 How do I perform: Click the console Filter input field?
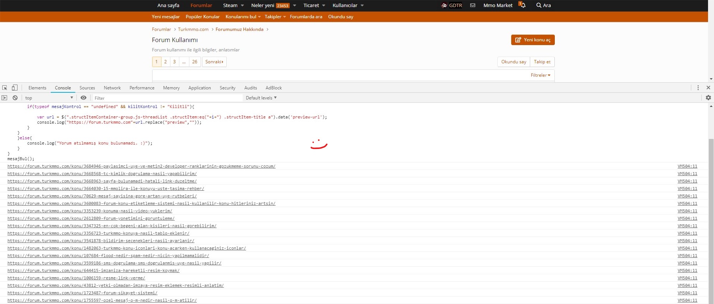point(168,98)
